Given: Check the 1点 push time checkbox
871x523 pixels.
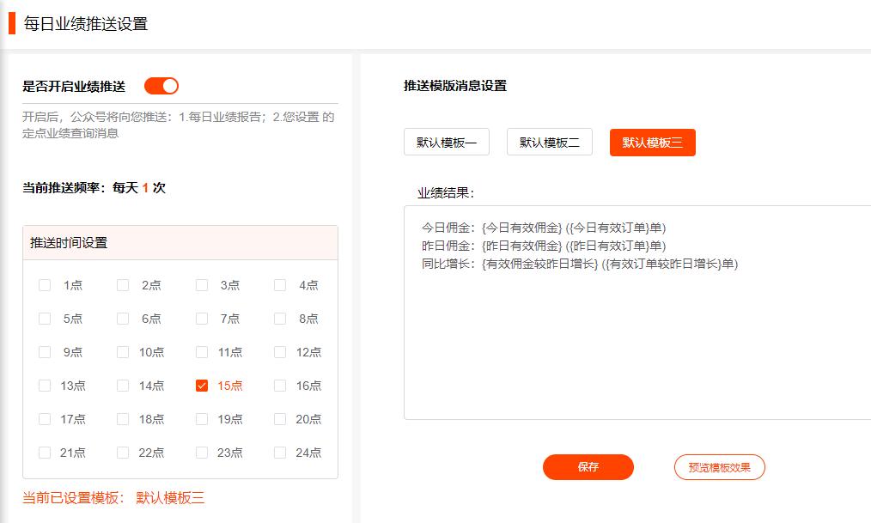Looking at the screenshot, I should tap(44, 285).
